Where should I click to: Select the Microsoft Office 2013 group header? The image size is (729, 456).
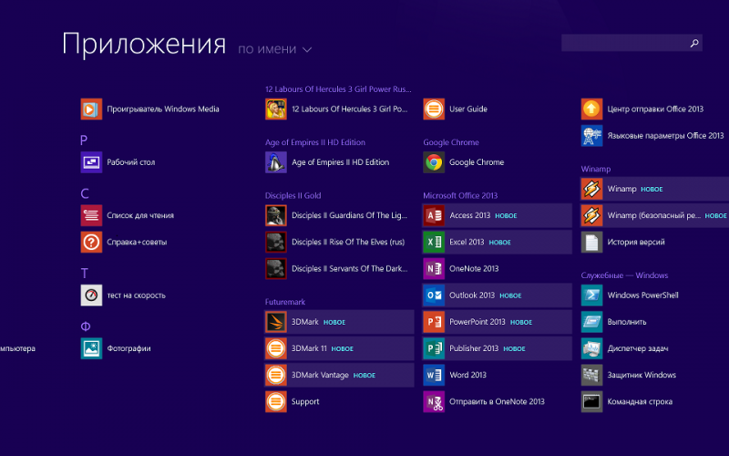(460, 195)
